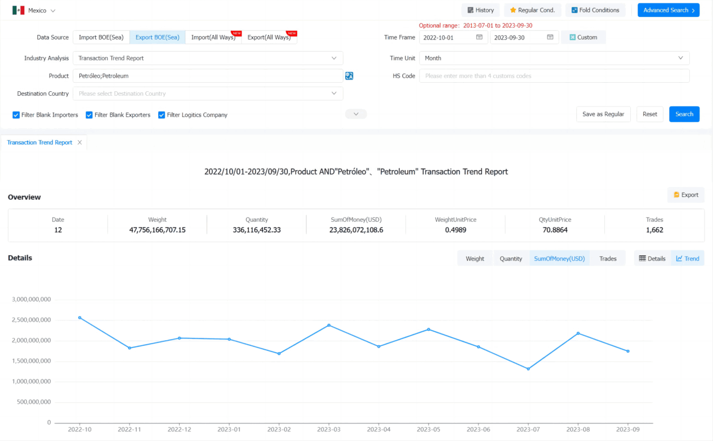713x441 pixels.
Task: Click the Mexico flag icon
Action: pyautogui.click(x=19, y=10)
